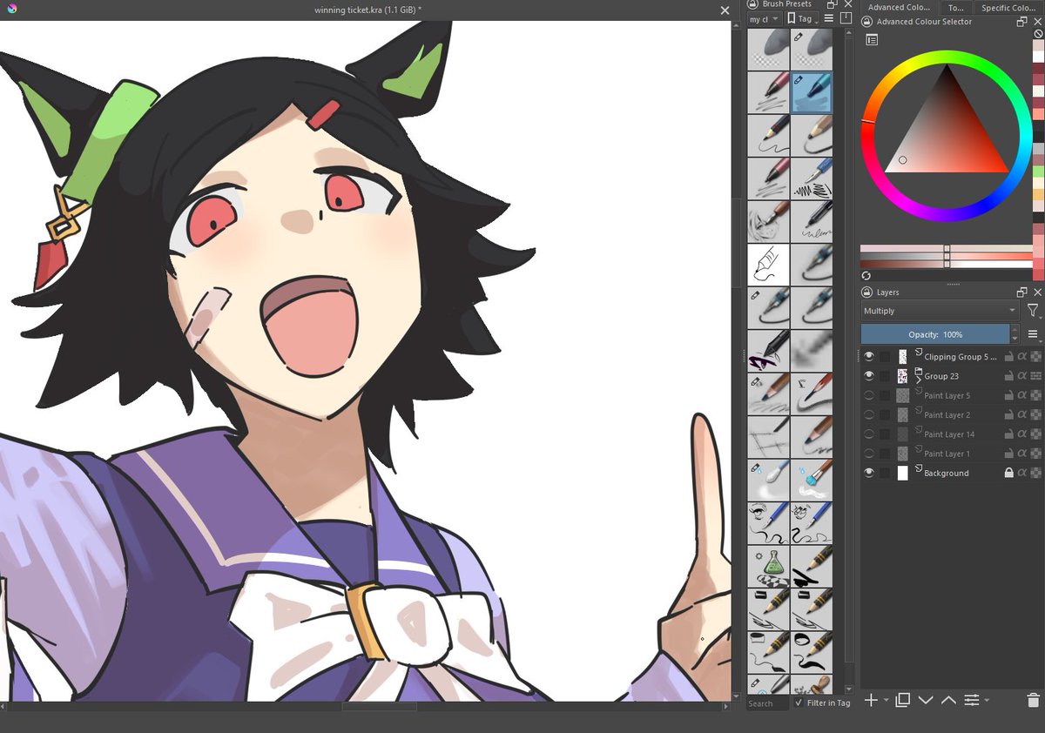Clear colour history with the no-sign icon
Screen dimensions: 1045x733
pyautogui.click(x=1038, y=34)
